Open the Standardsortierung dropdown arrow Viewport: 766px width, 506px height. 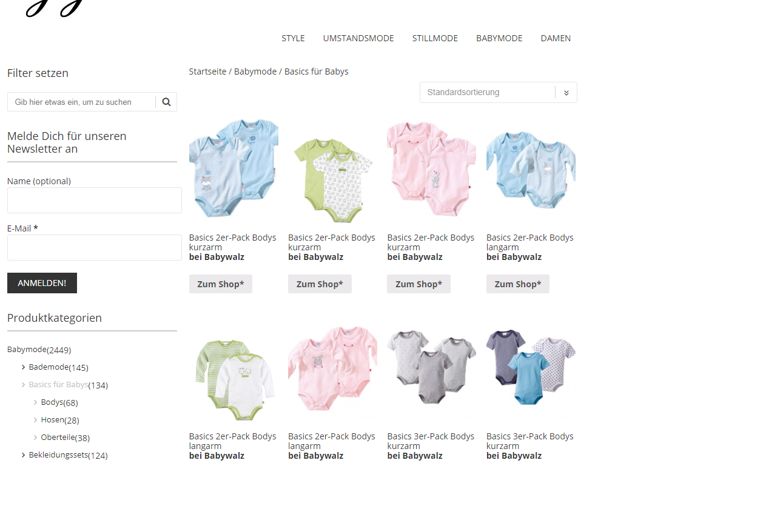(x=566, y=93)
